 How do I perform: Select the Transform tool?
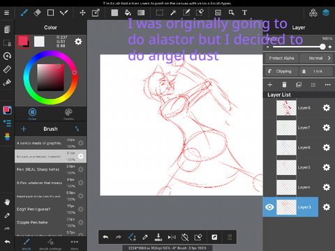click(x=96, y=13)
